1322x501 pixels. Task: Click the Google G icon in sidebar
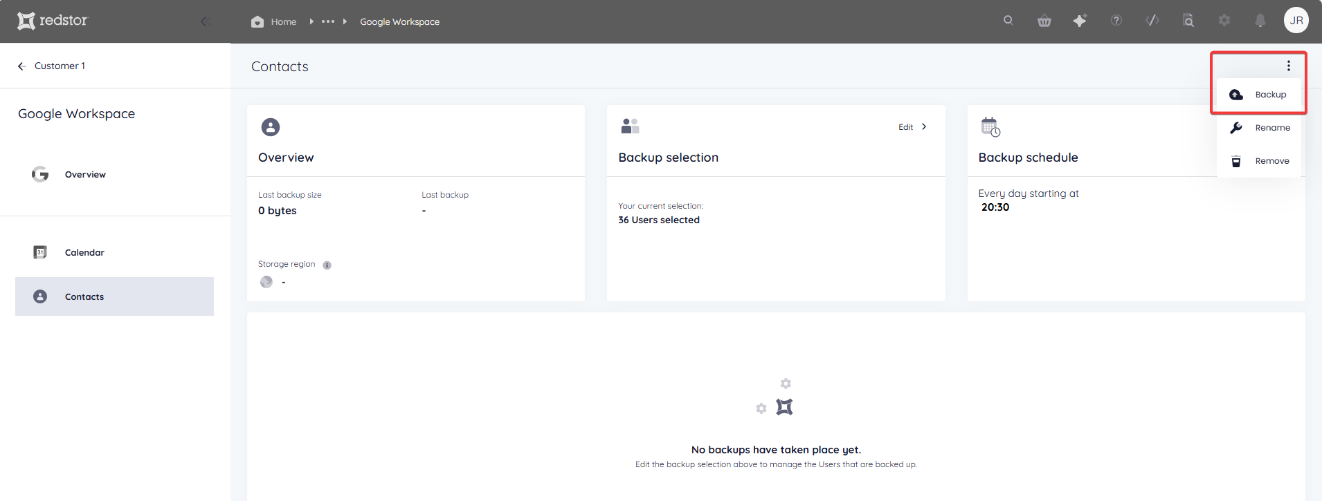click(40, 174)
